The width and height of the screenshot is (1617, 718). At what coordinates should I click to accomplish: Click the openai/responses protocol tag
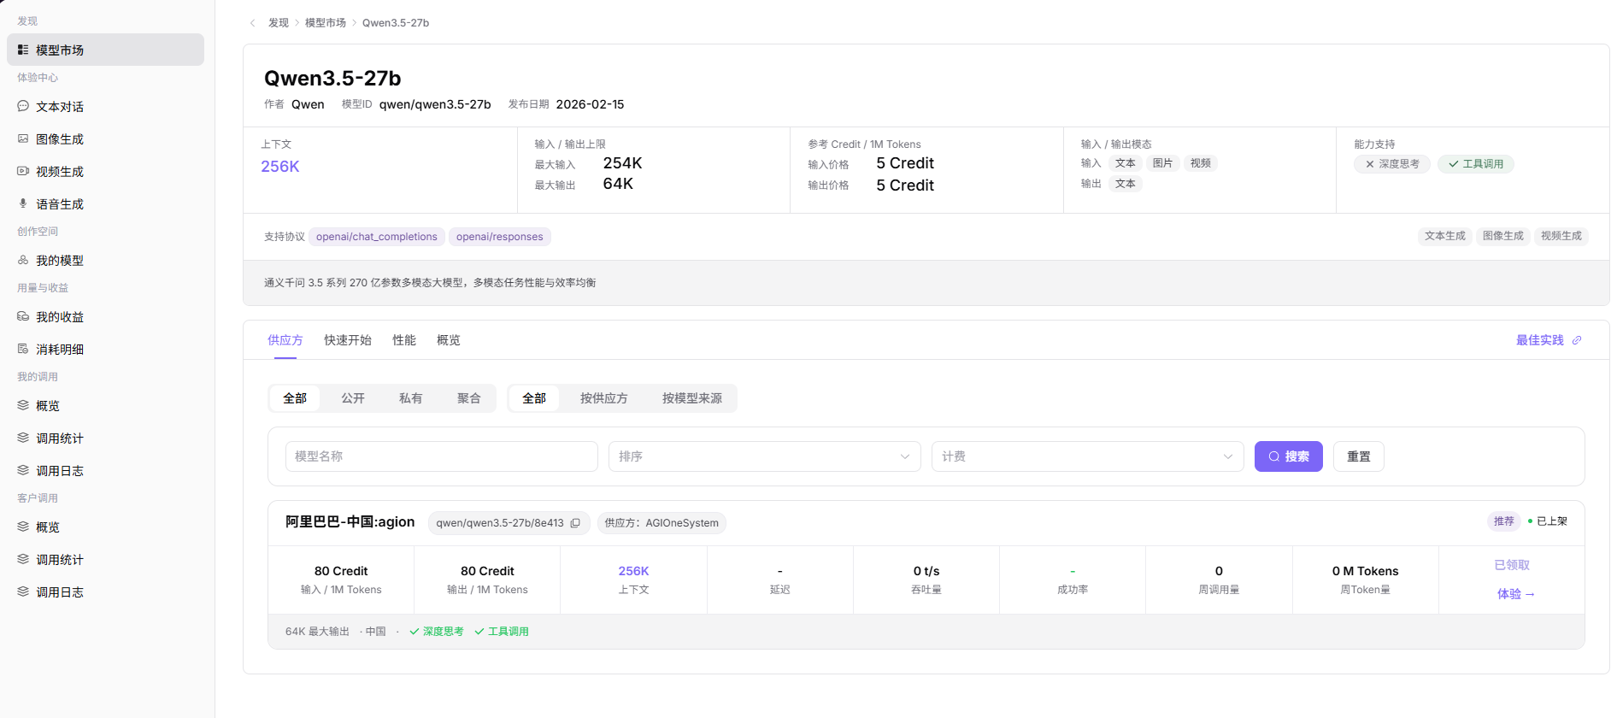coord(500,237)
